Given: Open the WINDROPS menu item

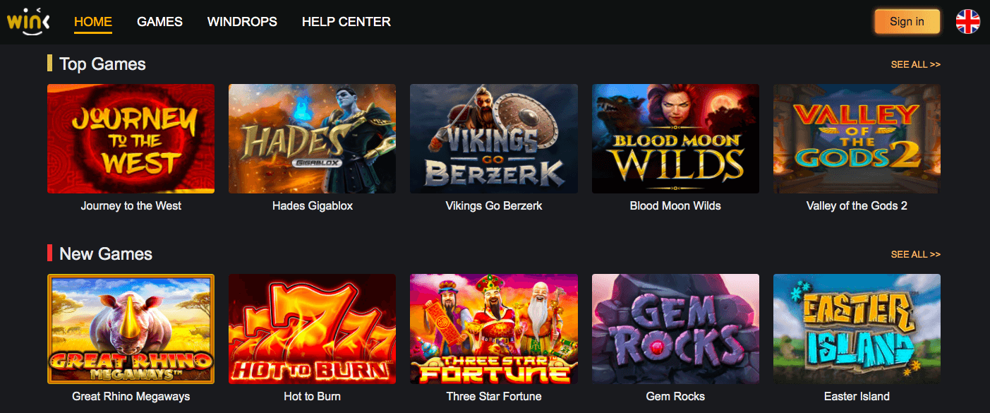Looking at the screenshot, I should 242,22.
